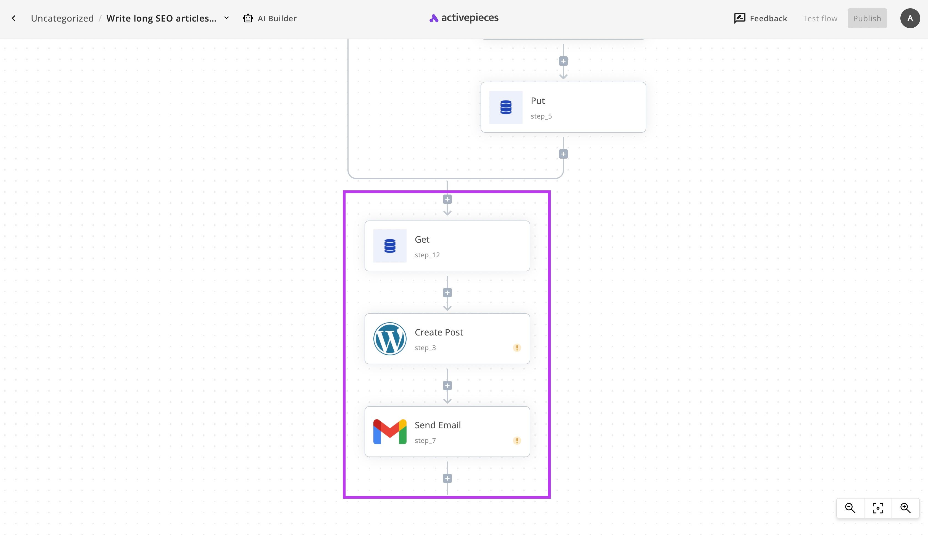
Task: Click the Gmail icon on Send Email
Action: tap(390, 432)
